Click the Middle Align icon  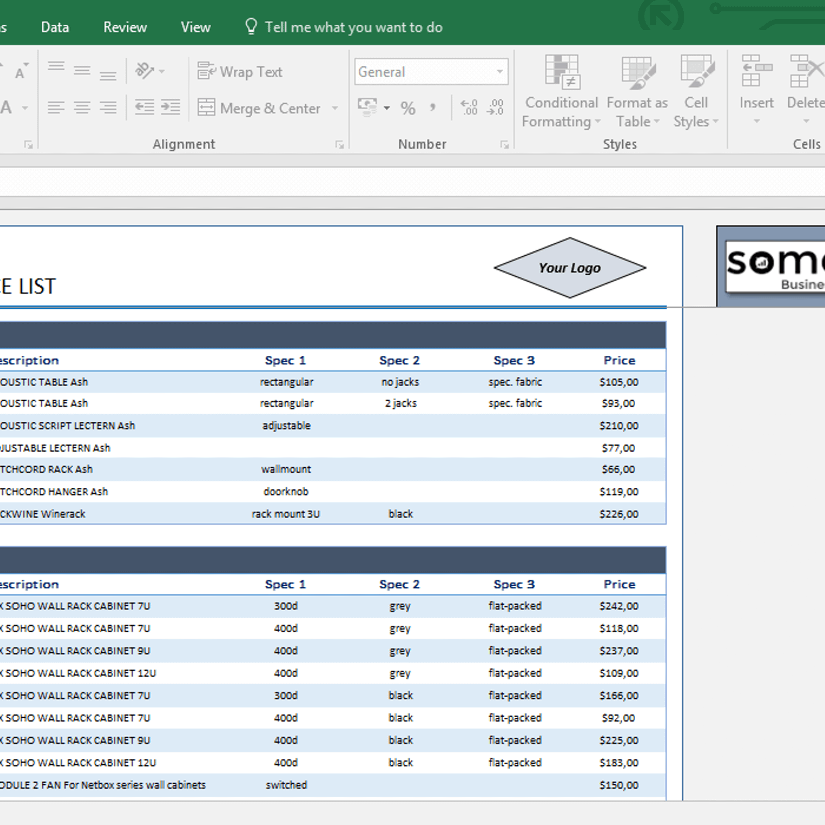tap(82, 71)
